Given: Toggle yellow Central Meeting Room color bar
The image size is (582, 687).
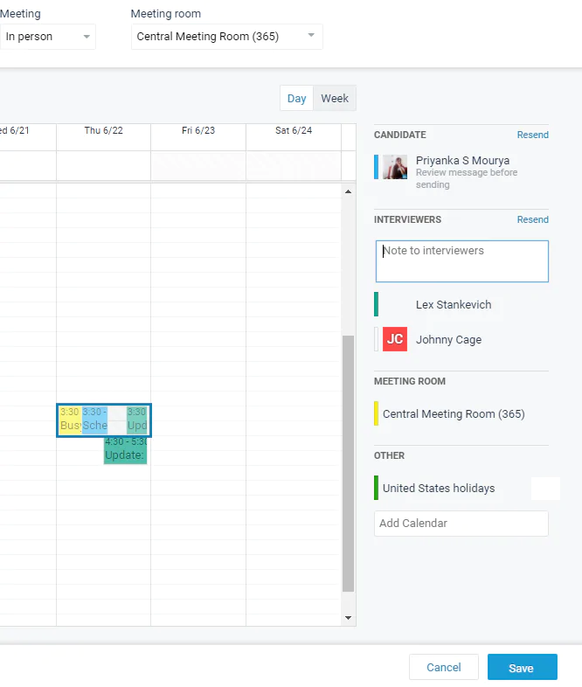Looking at the screenshot, I should [376, 413].
